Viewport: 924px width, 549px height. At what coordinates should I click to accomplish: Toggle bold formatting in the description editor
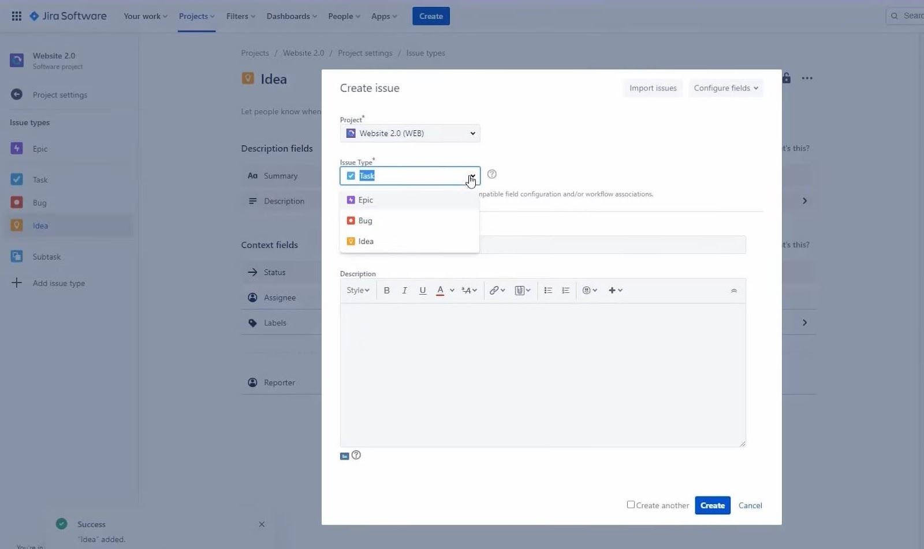(386, 290)
